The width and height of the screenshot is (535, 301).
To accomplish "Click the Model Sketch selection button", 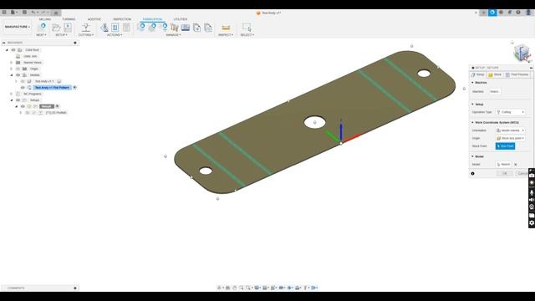I will (503, 165).
